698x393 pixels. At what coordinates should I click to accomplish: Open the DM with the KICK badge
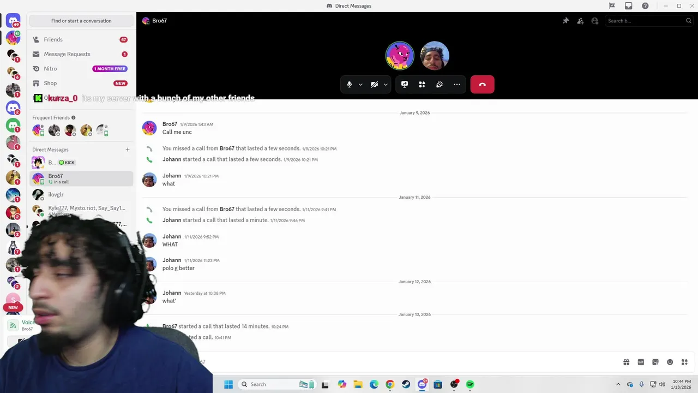(x=81, y=162)
